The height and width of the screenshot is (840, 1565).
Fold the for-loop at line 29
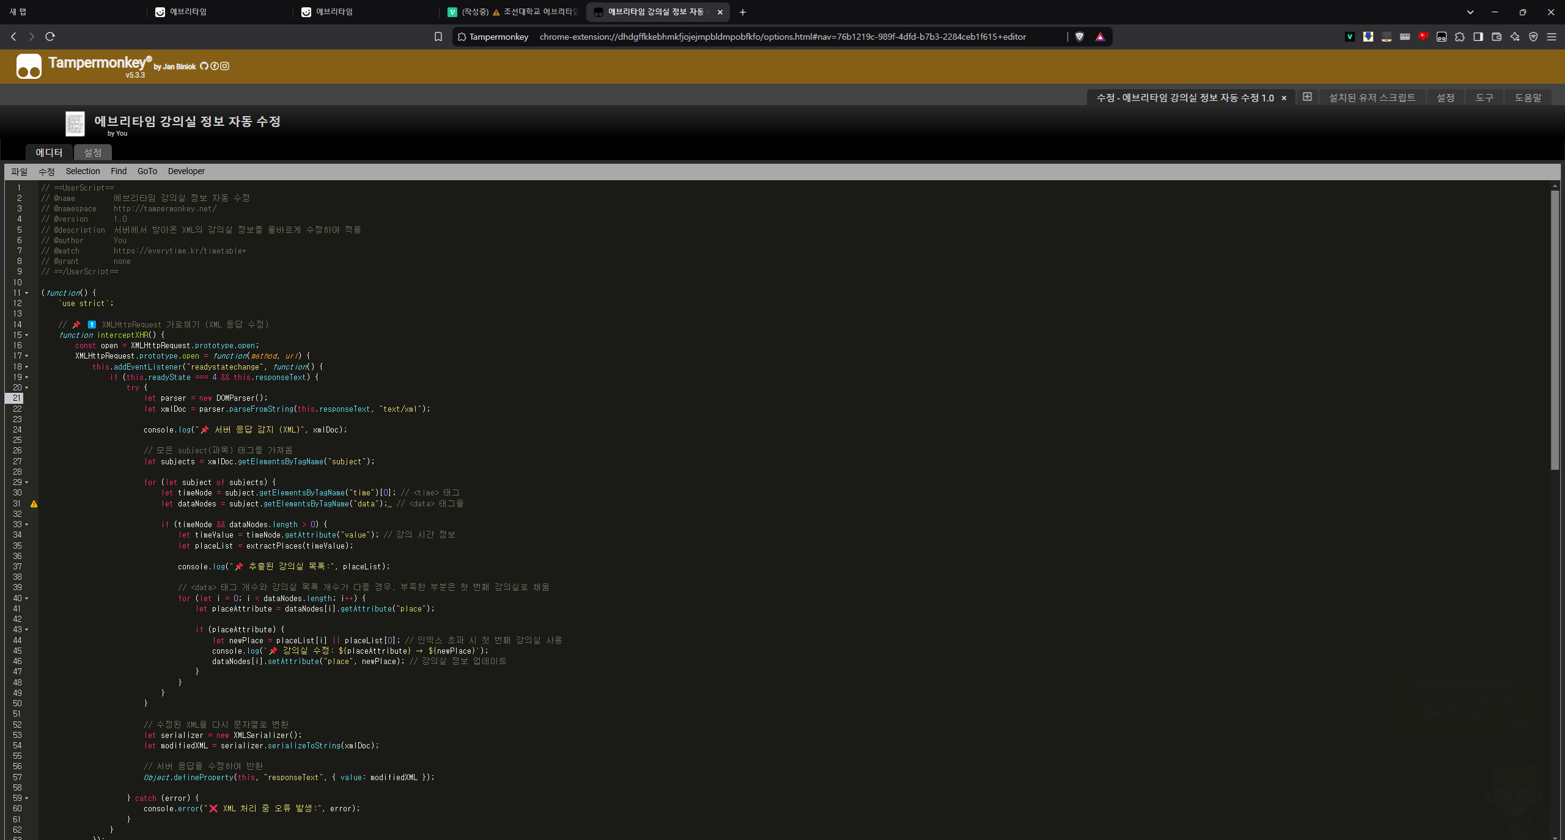(x=26, y=483)
